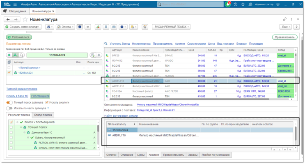
Task: Open the three-dot form menu
Action: [291, 19]
